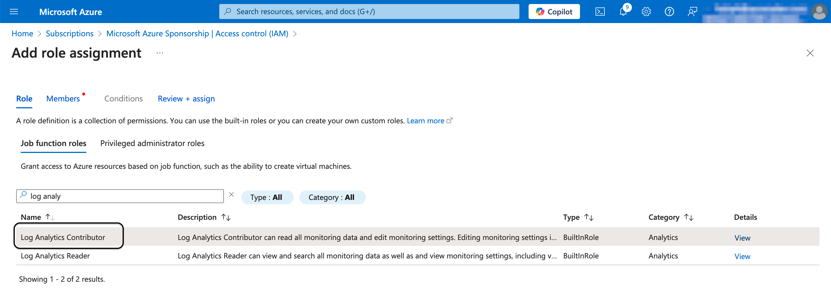Go to Subscriptions breadcrumb
831x295 pixels.
coord(70,34)
